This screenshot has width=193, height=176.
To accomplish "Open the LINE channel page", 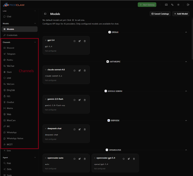I will click(20, 78).
